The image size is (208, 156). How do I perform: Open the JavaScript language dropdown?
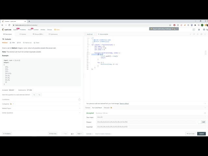pyautogui.click(x=90, y=34)
